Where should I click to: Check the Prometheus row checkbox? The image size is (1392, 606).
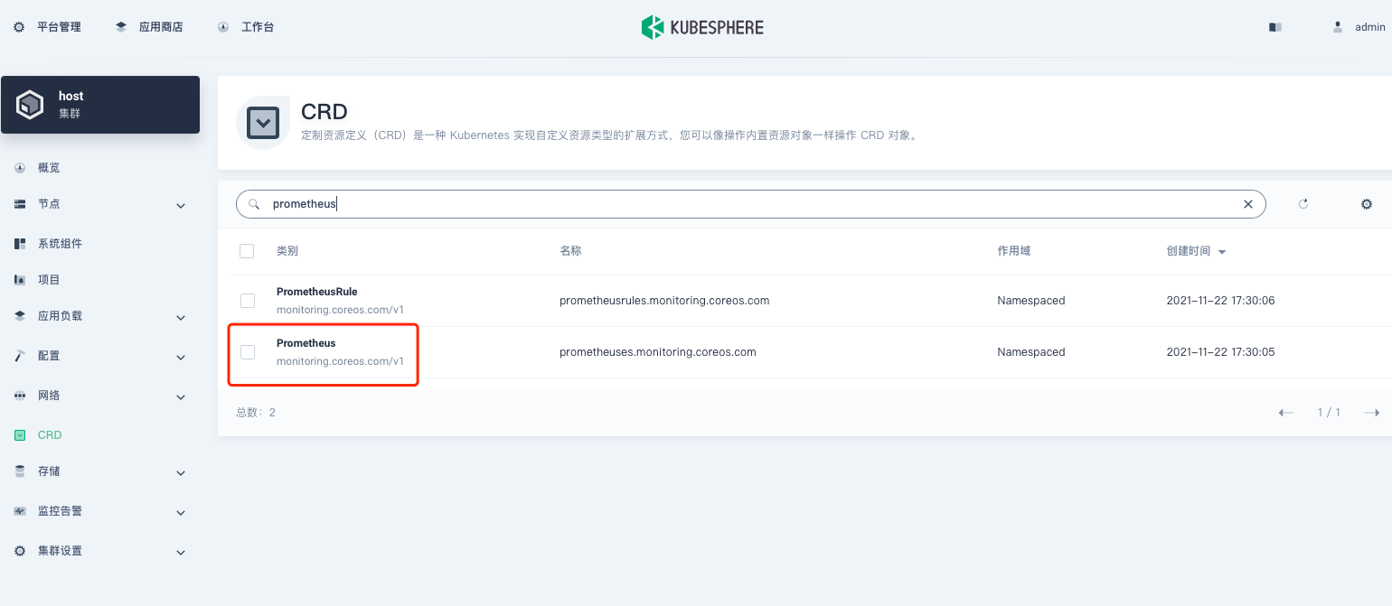coord(247,352)
